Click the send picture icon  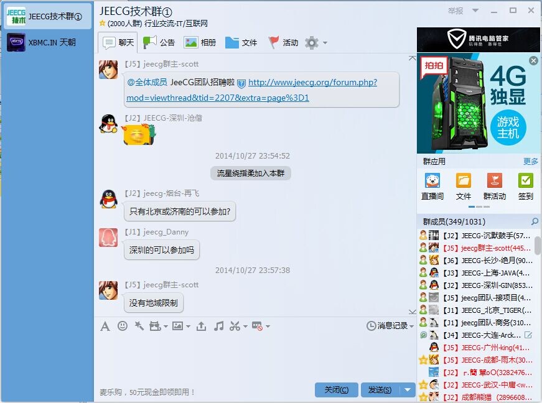tap(178, 326)
